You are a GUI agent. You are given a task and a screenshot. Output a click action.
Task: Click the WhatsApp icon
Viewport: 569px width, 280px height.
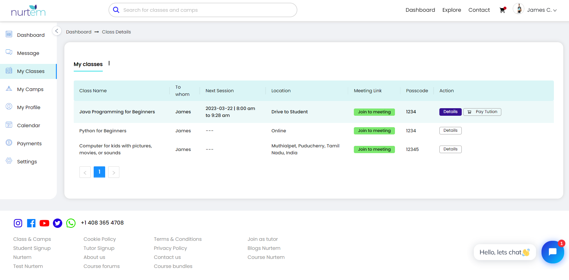point(71,223)
